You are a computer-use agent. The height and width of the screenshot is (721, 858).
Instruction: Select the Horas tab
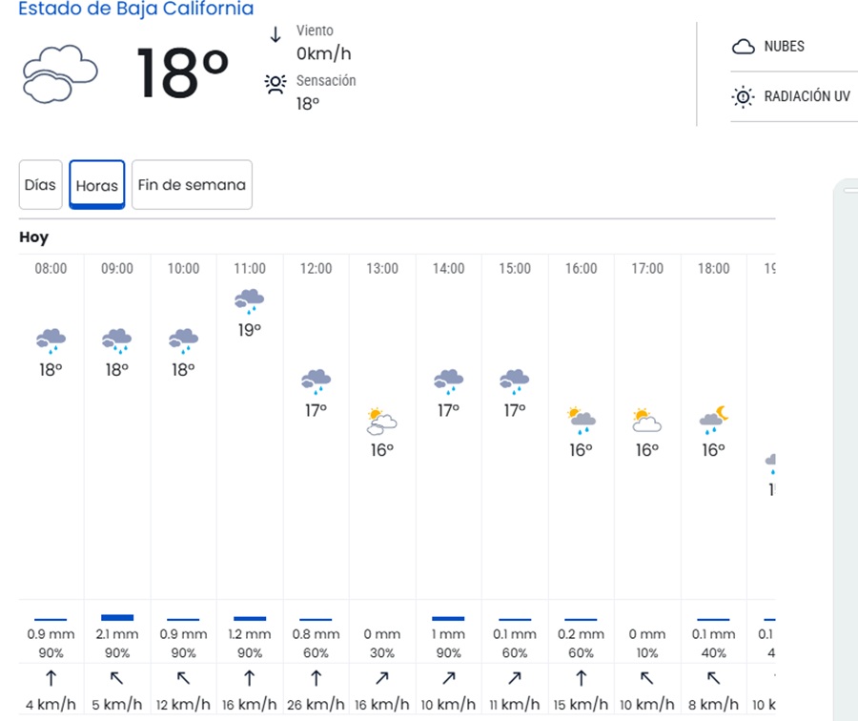(x=97, y=185)
